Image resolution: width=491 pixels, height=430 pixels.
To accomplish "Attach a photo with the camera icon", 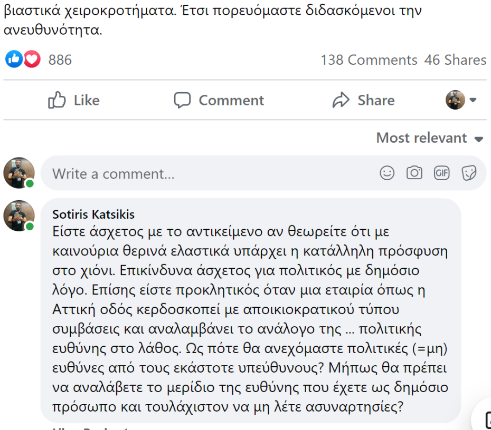I will coord(414,173).
